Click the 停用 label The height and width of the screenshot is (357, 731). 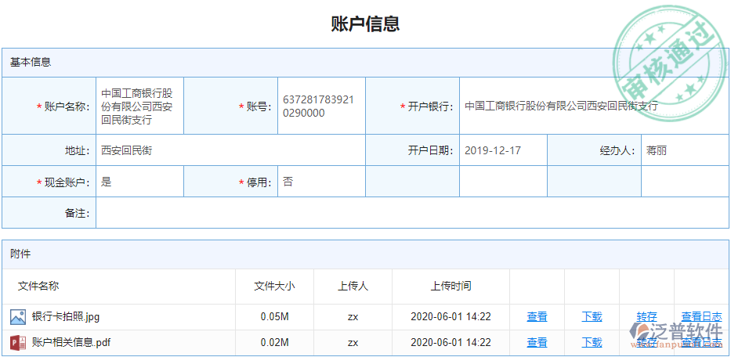click(x=259, y=182)
